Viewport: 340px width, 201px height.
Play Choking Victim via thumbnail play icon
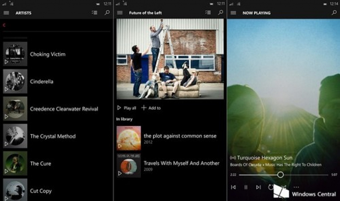click(7, 62)
